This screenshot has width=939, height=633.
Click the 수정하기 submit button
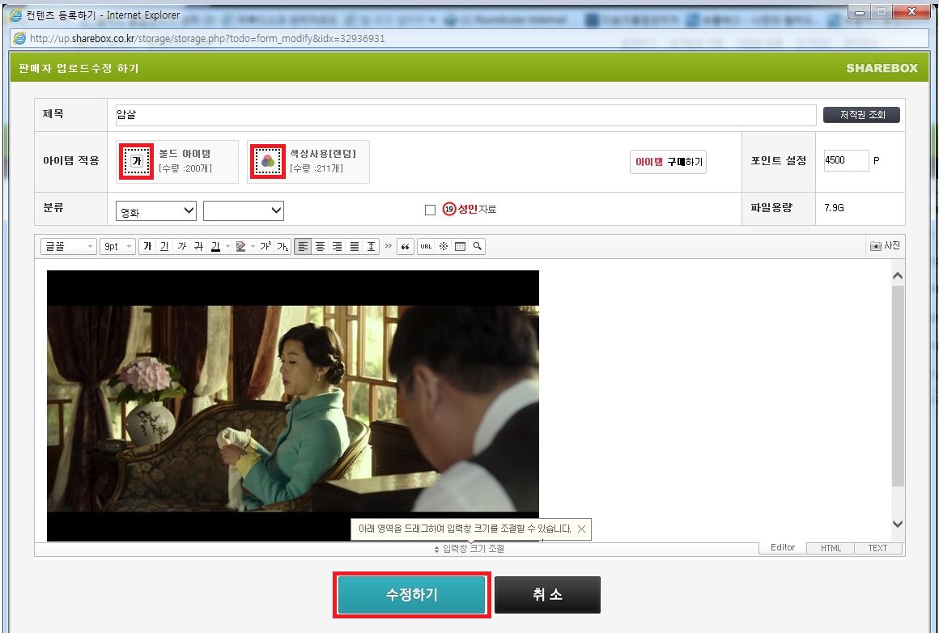point(411,595)
